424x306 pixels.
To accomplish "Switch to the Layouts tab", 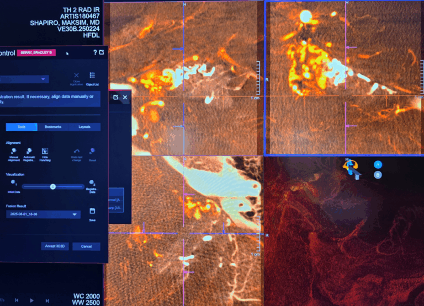I will (84, 127).
